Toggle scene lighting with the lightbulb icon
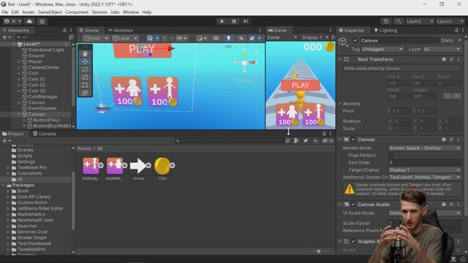Screen dimensions: 468x263 point(228,38)
